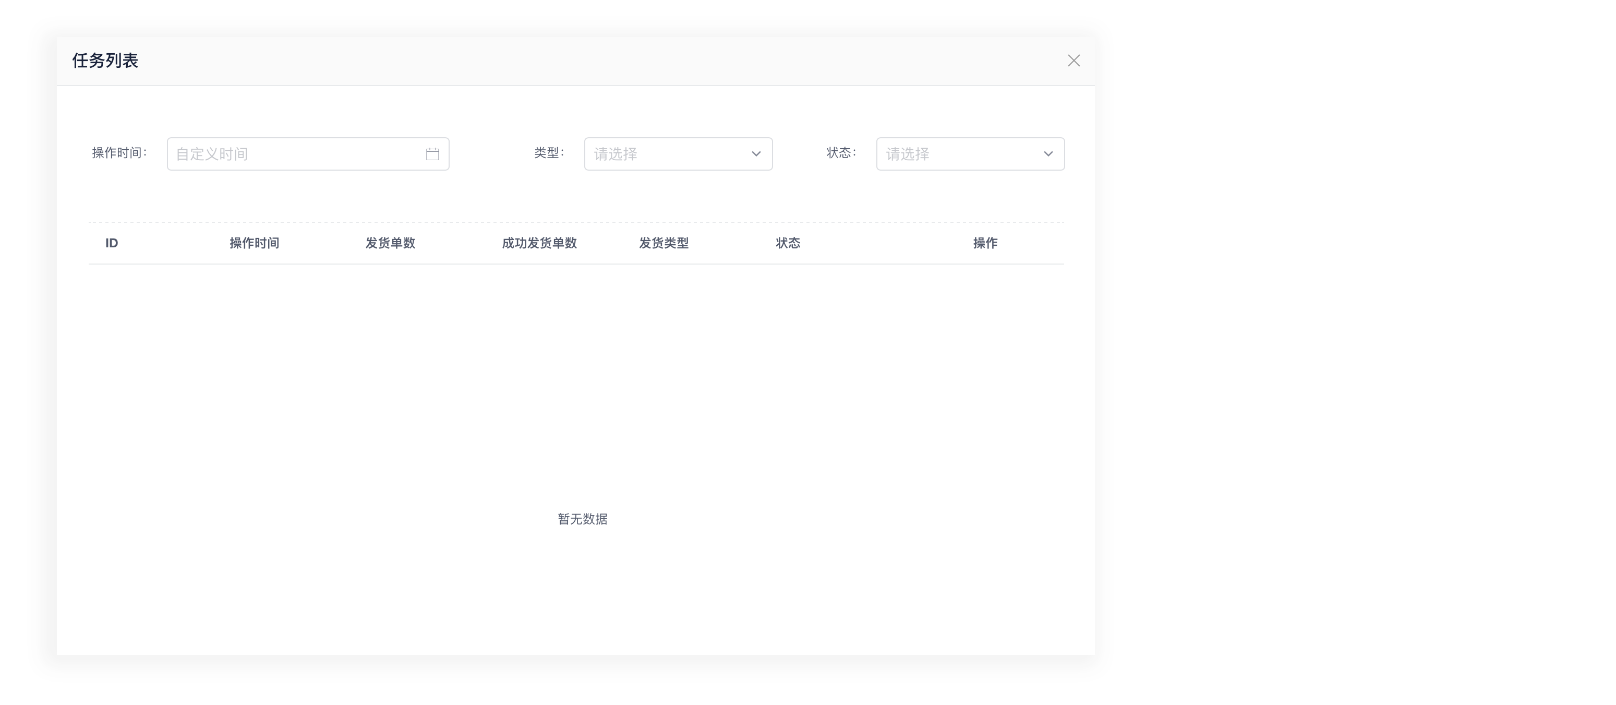Click the 状态 column header
The width and height of the screenshot is (1616, 705).
[788, 243]
